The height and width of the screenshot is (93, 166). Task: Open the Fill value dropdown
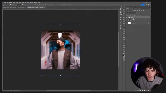143,15
